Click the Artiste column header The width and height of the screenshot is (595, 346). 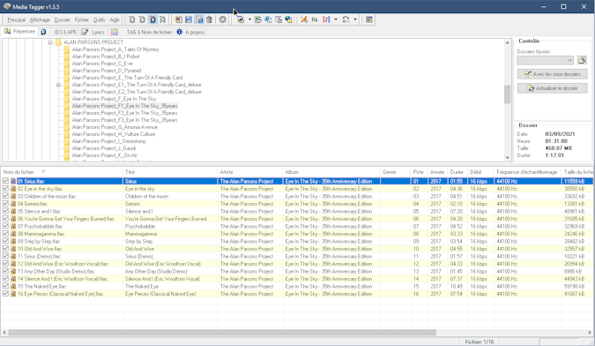[250, 172]
